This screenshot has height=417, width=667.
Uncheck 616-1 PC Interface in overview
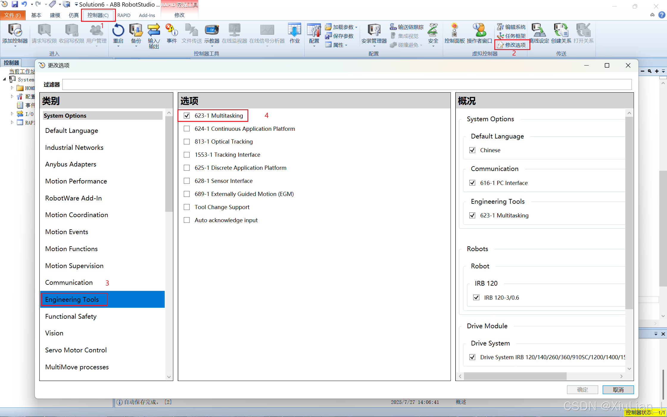(472, 183)
